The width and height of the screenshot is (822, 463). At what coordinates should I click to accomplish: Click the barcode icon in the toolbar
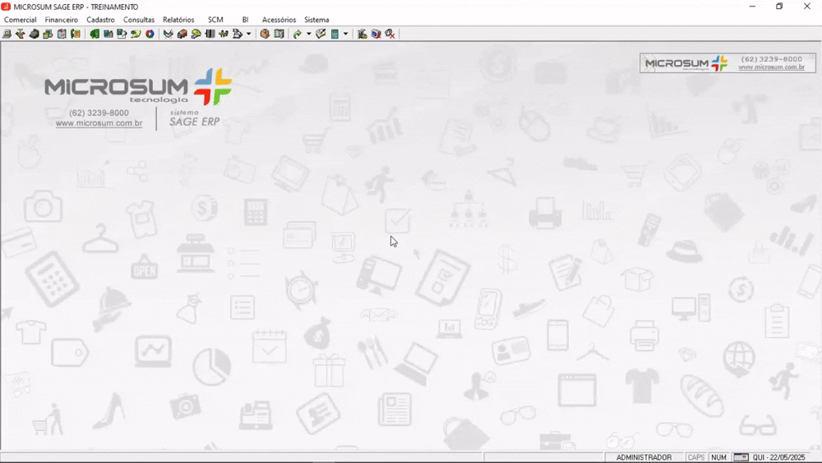coord(210,35)
